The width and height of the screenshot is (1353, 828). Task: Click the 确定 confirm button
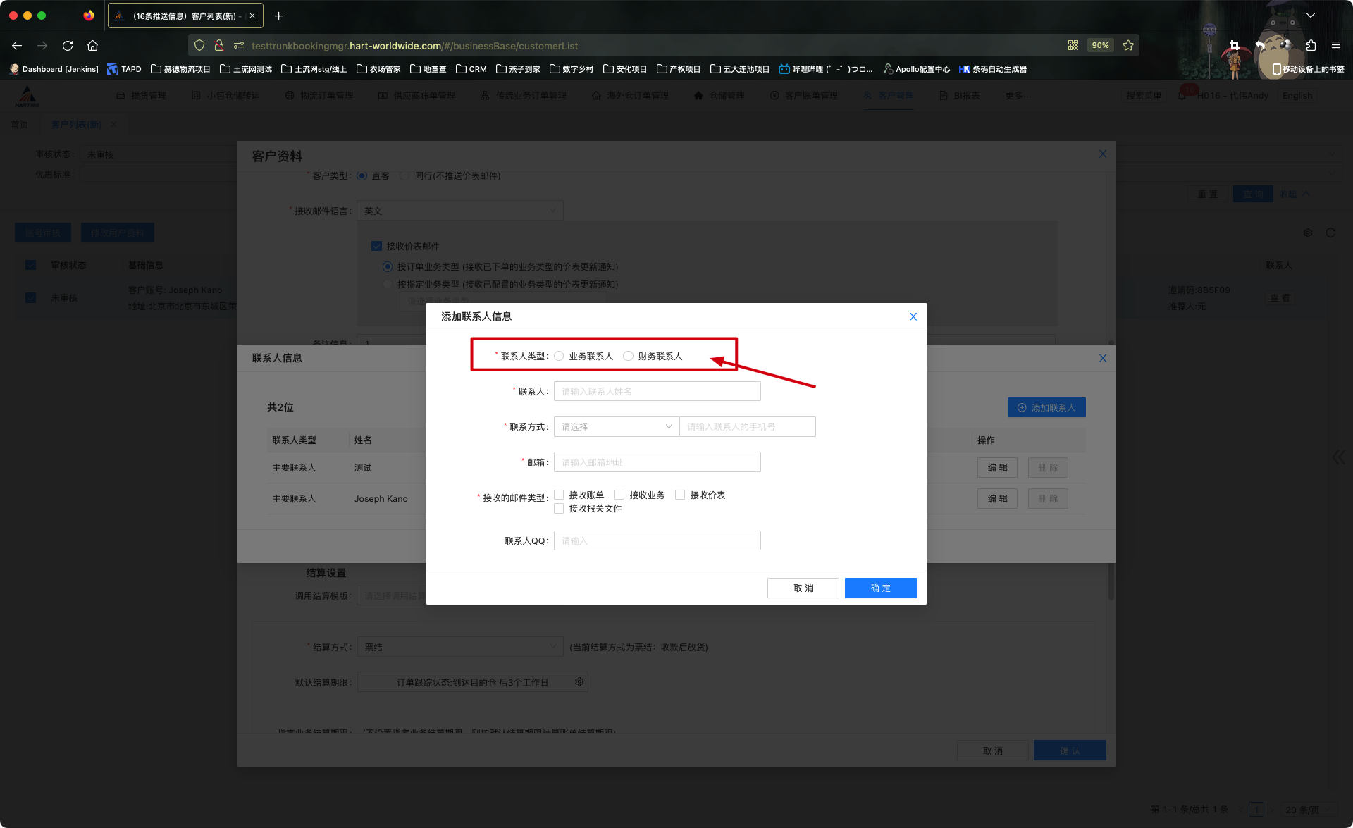880,588
